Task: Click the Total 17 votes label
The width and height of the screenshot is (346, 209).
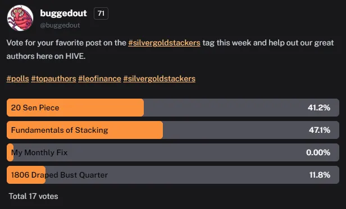Action: point(33,196)
